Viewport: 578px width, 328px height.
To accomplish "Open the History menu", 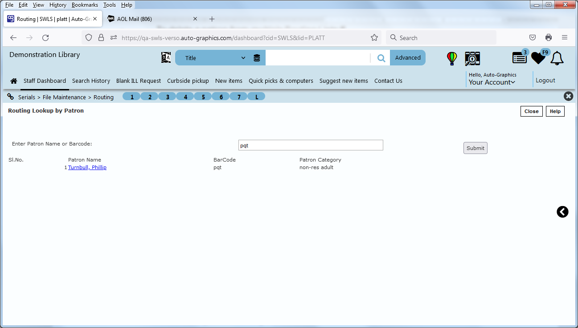I will [58, 5].
